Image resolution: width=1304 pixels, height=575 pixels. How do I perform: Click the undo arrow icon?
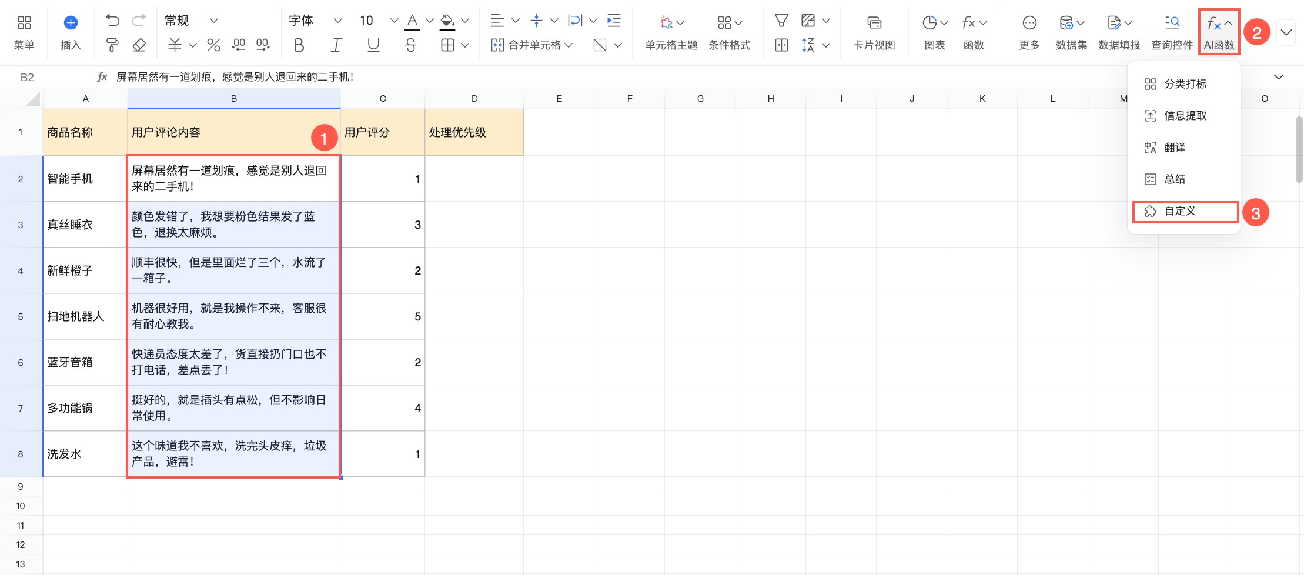click(112, 21)
